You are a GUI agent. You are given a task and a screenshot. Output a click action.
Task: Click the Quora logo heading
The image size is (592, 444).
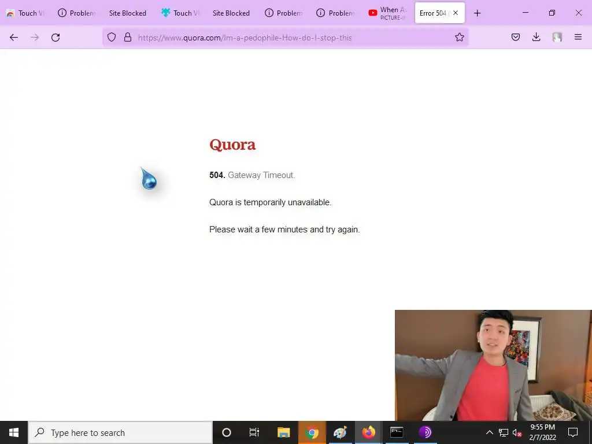[232, 145]
